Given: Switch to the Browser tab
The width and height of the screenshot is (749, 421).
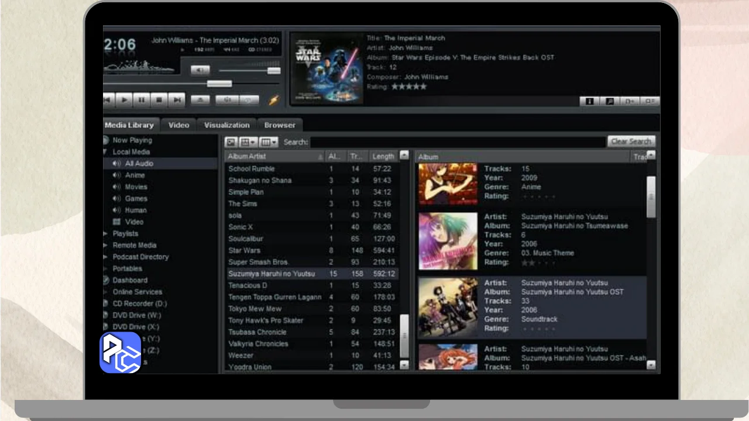Looking at the screenshot, I should pyautogui.click(x=280, y=125).
